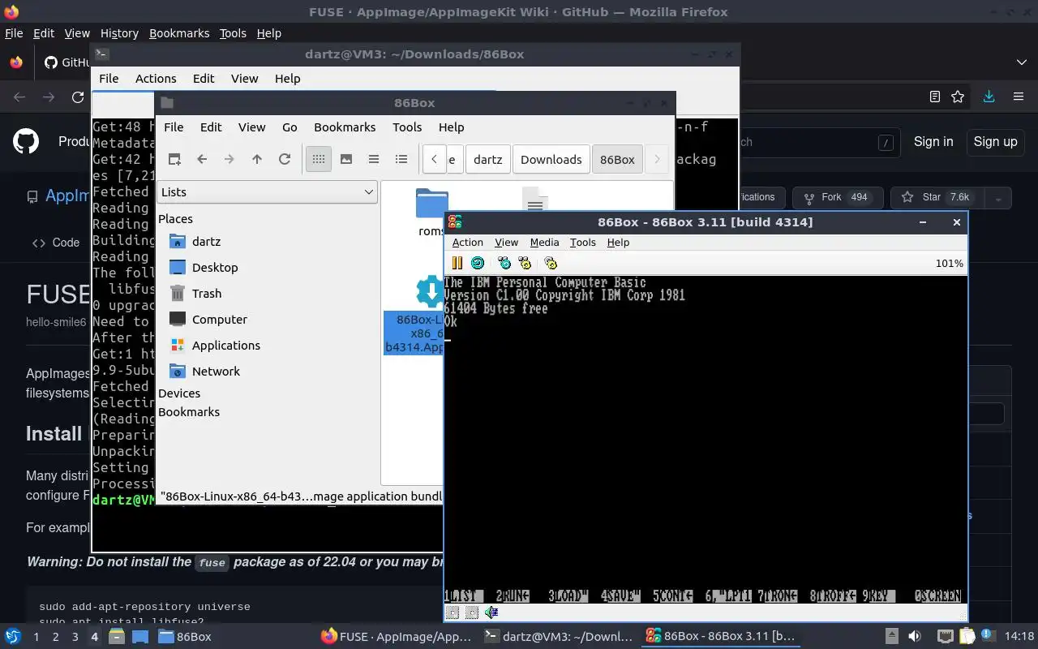Expand the Star dropdown arrow
1038x649 pixels.
tap(998, 197)
